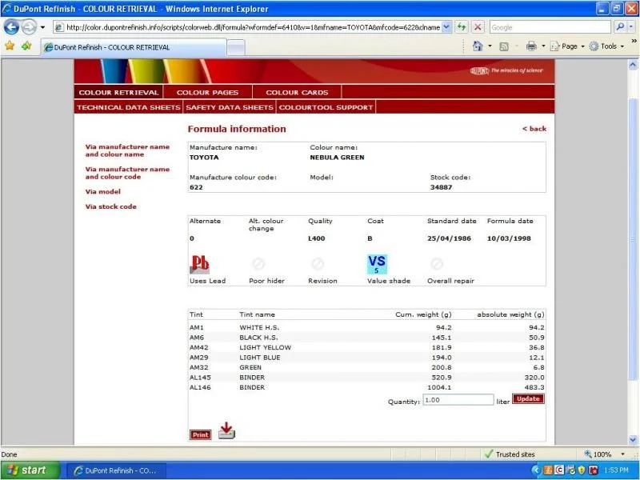Click the download formula icon
This screenshot has height=480, width=640.
(226, 431)
